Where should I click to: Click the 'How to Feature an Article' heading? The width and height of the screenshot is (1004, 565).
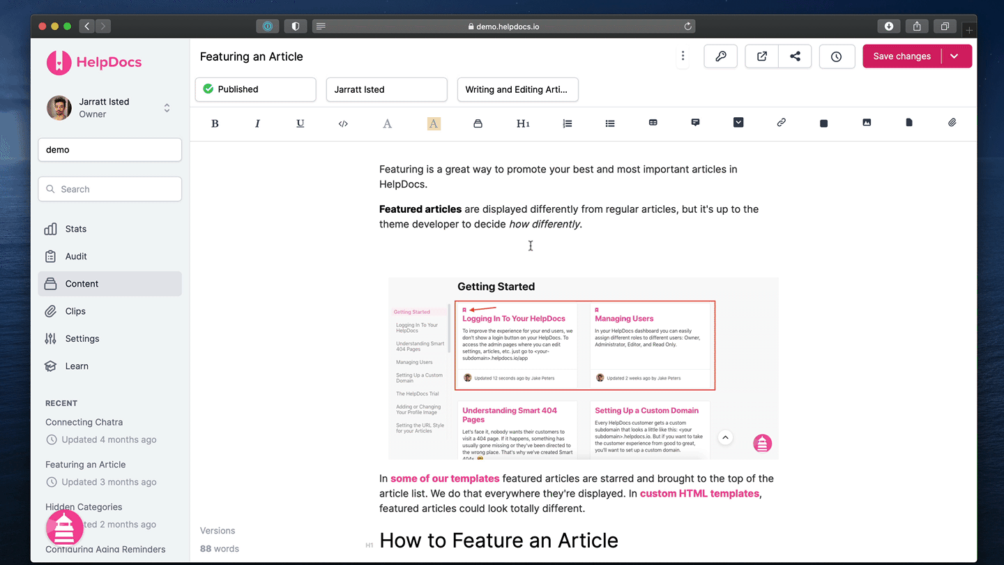499,541
